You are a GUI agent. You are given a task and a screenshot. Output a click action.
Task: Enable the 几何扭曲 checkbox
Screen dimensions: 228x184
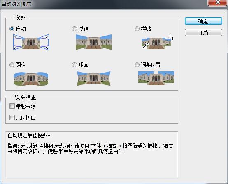(x=12, y=117)
